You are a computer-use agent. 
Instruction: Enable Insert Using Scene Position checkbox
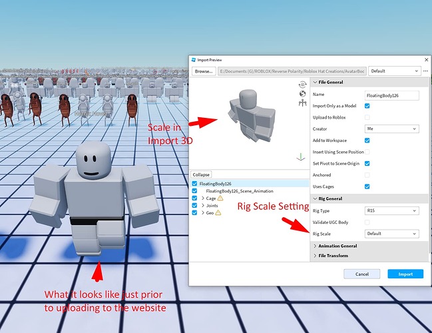367,152
